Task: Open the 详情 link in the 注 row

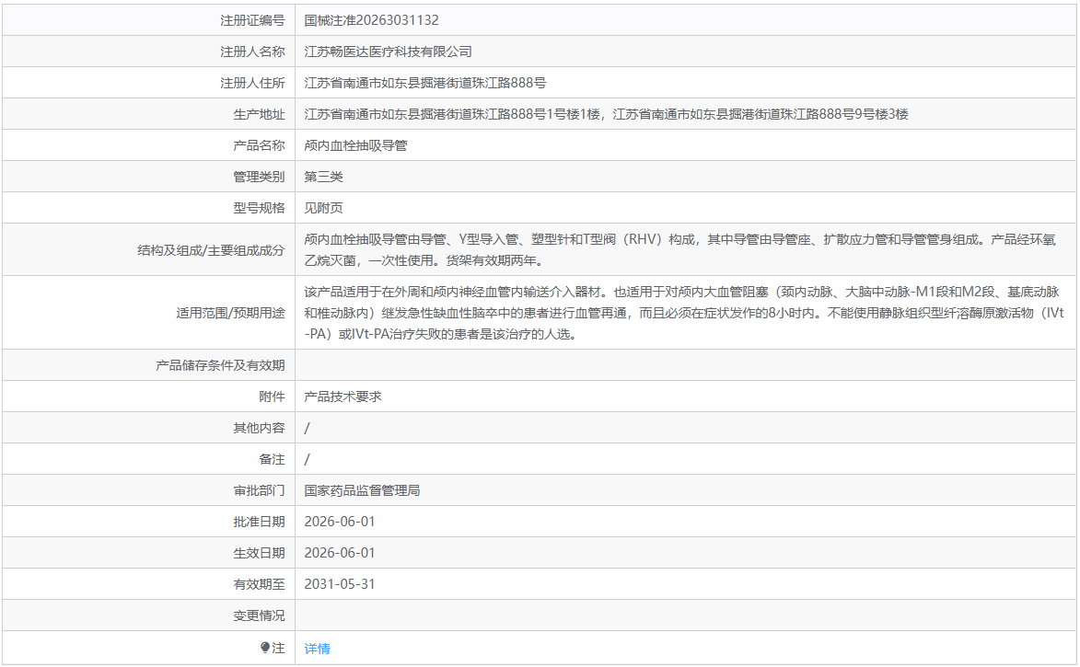Action: point(317,649)
